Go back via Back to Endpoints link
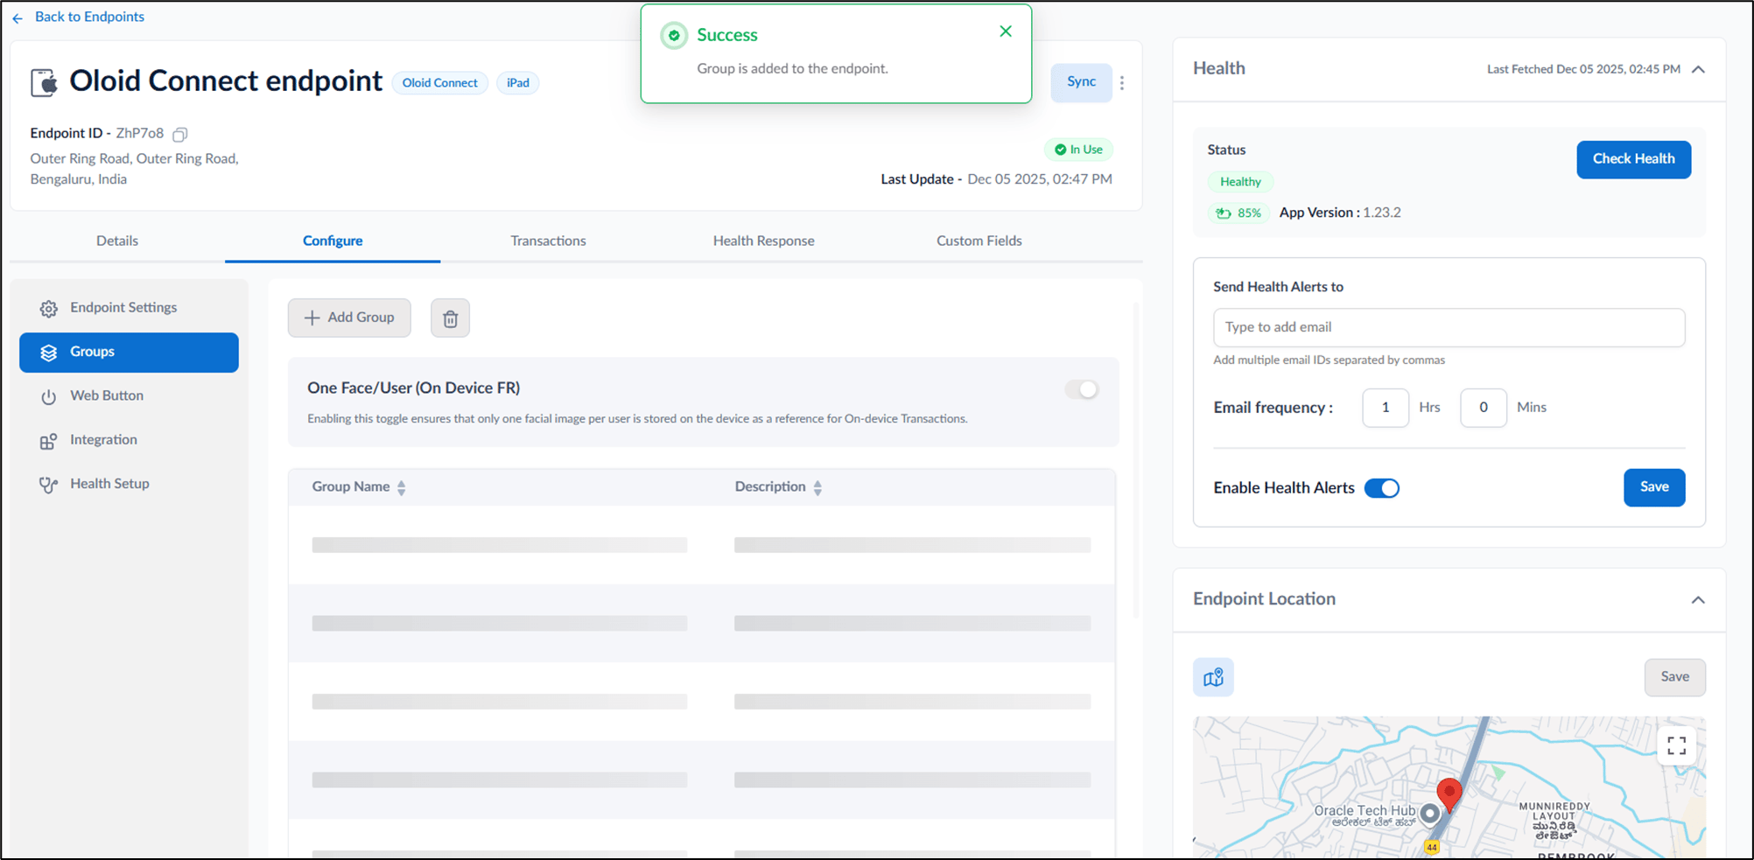The width and height of the screenshot is (1754, 860). pyautogui.click(x=89, y=17)
